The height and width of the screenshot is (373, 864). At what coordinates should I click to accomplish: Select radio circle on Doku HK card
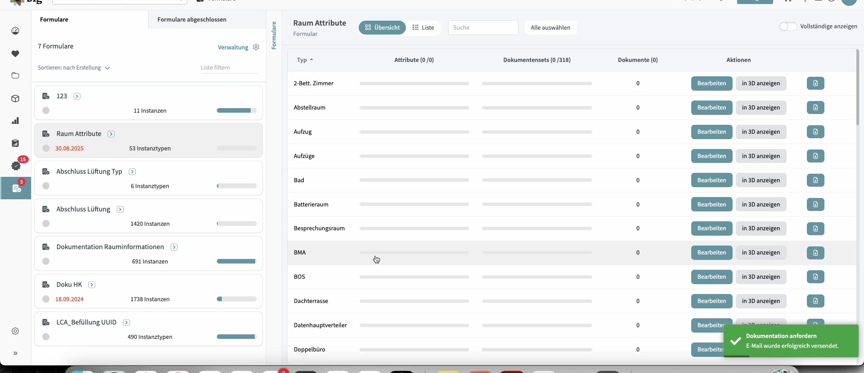[46, 299]
